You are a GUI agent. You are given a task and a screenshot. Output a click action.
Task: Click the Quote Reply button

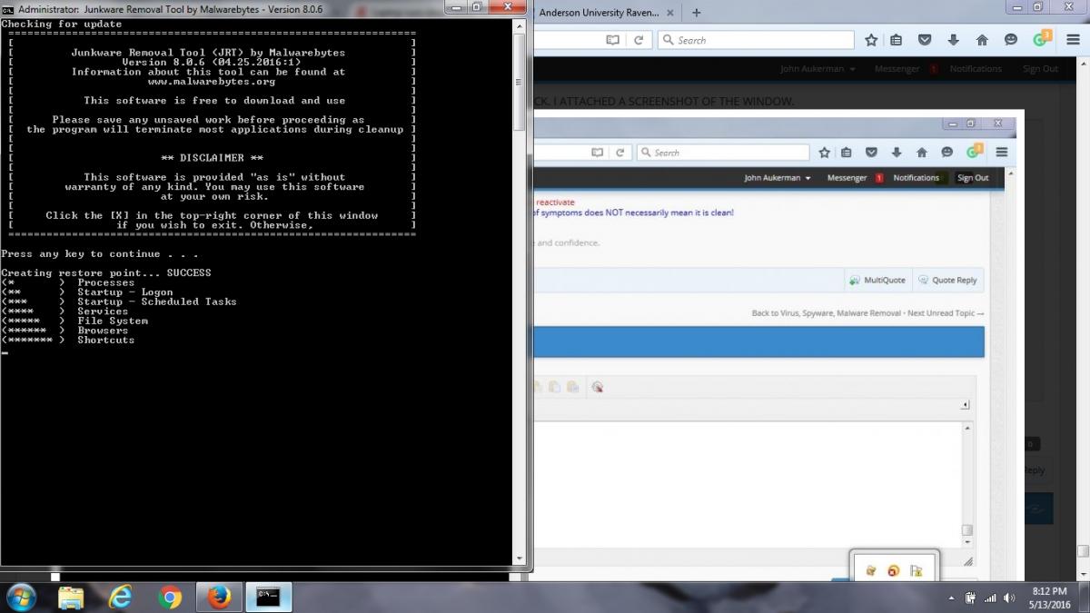point(947,280)
